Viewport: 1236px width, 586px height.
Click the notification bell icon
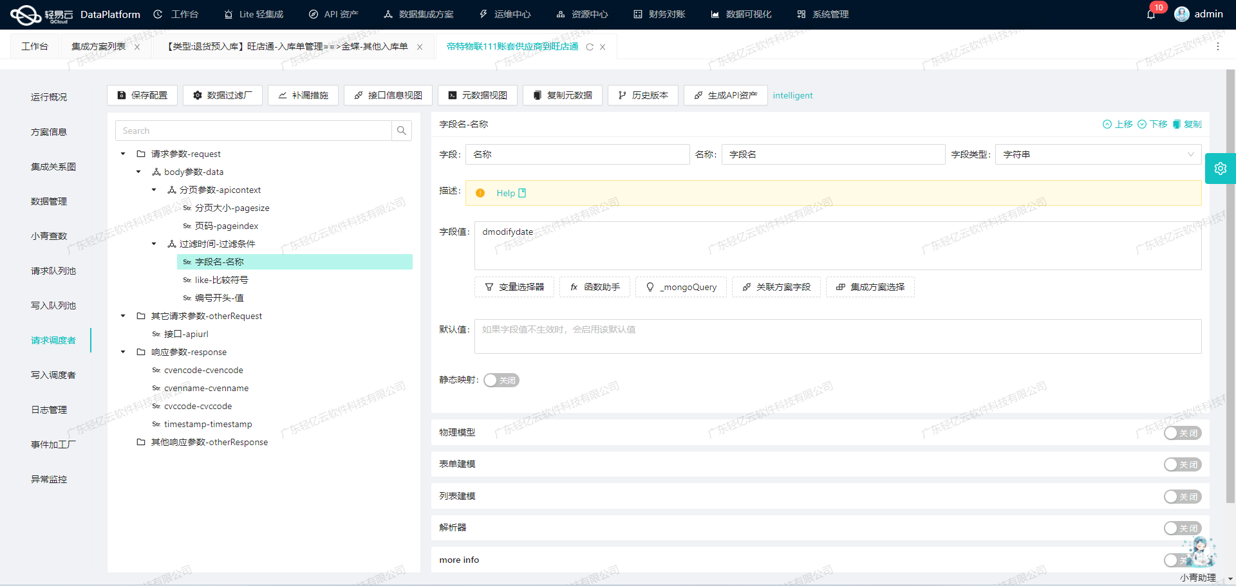pyautogui.click(x=1151, y=14)
